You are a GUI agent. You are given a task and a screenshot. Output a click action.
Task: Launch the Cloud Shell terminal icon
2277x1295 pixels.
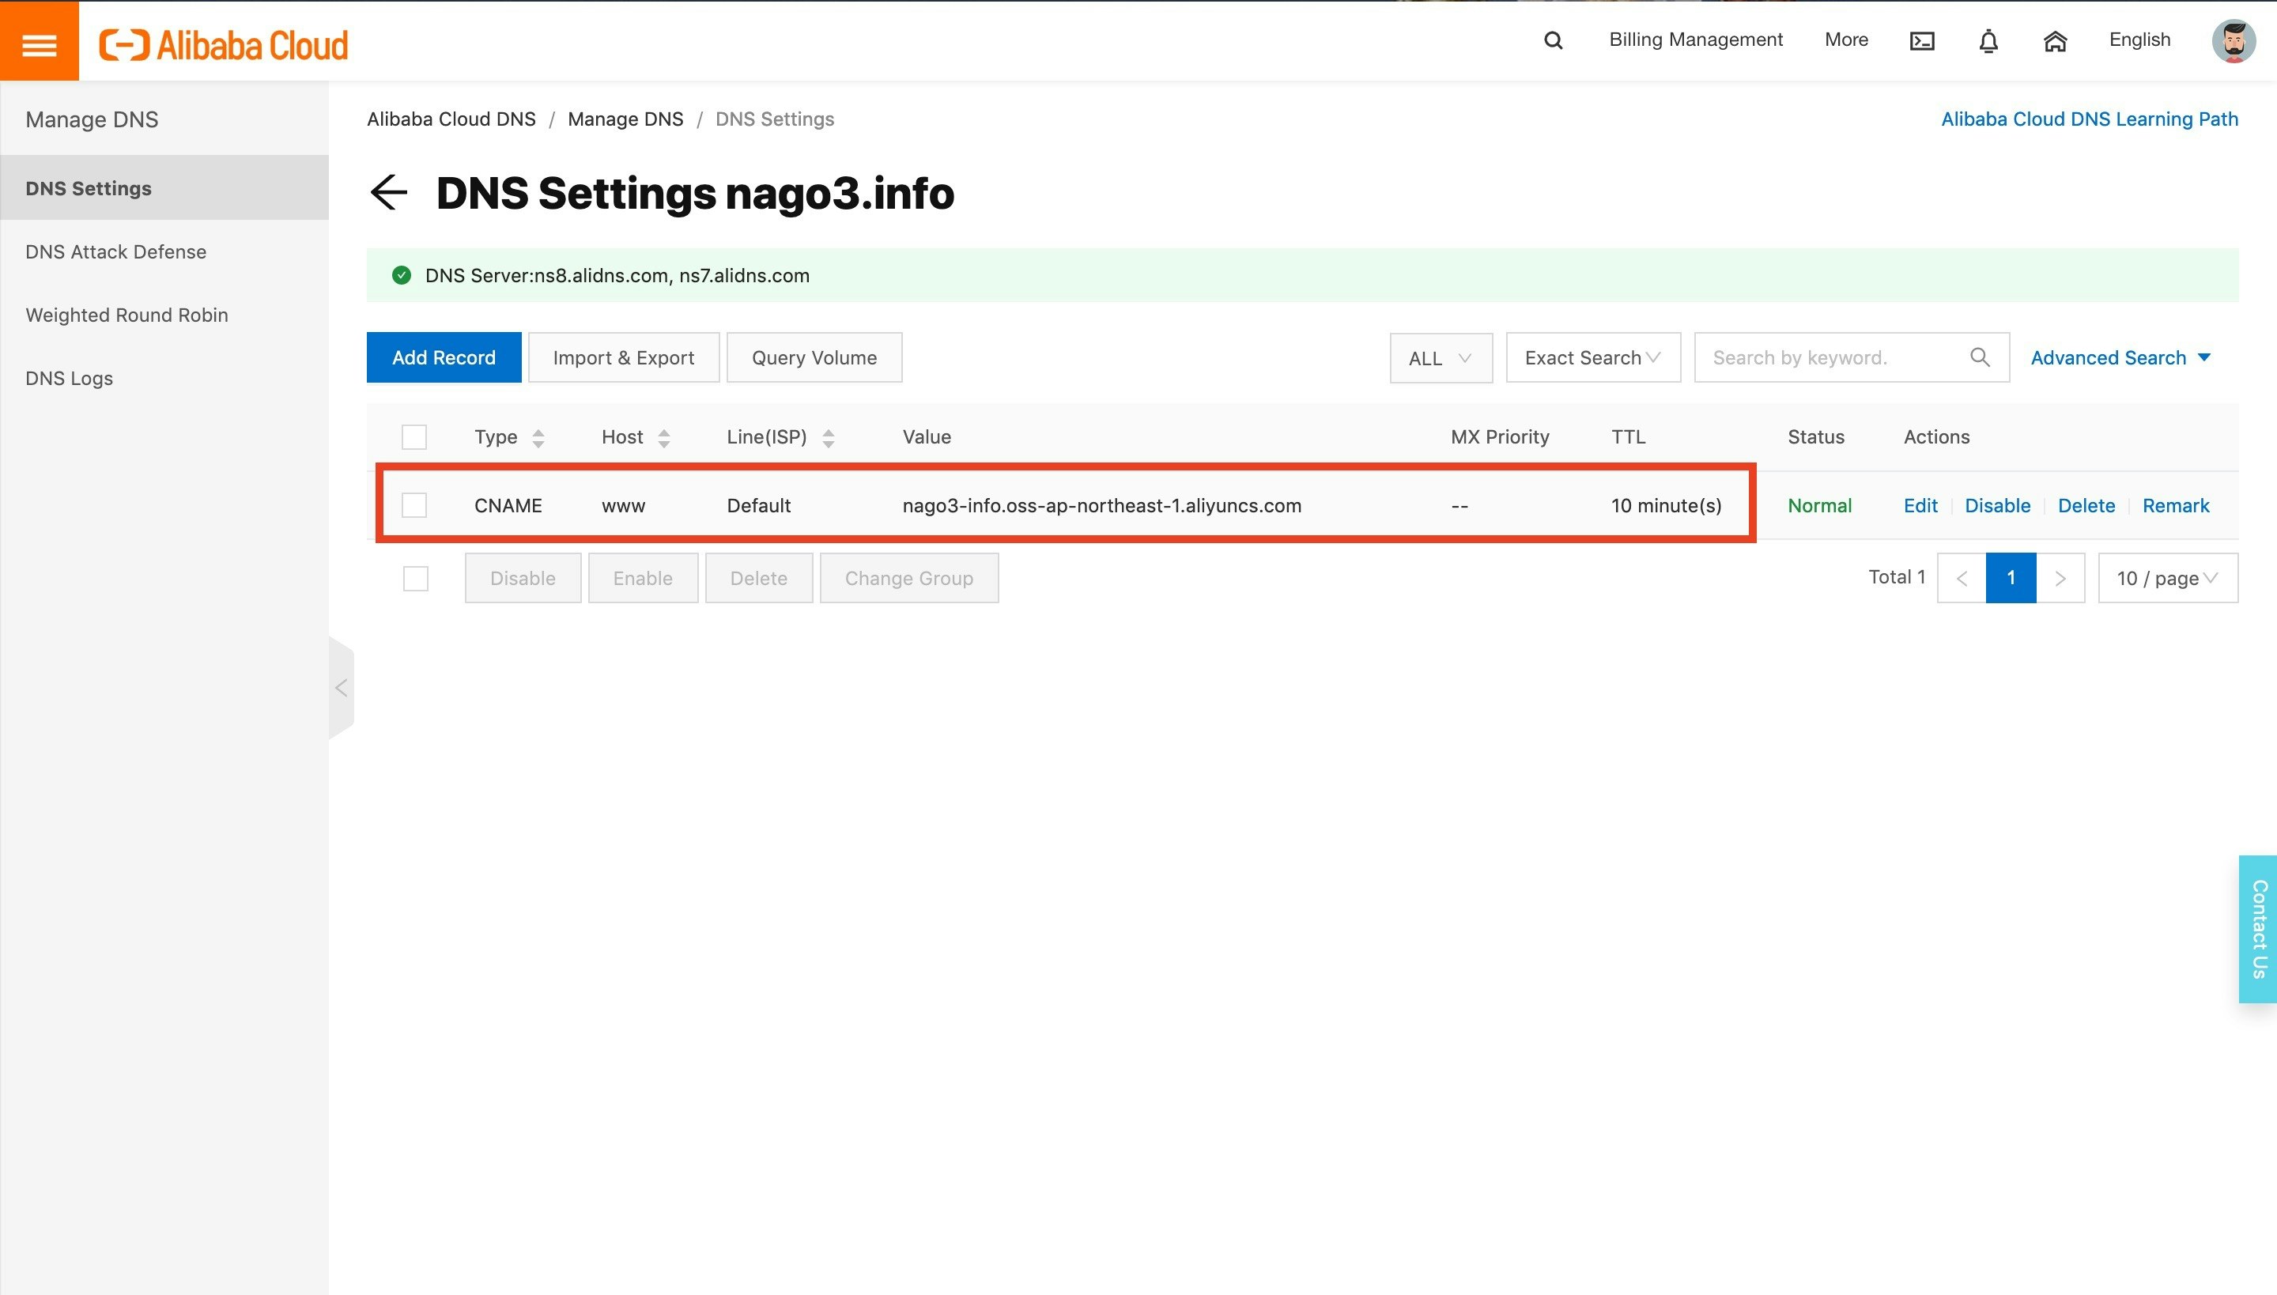pyautogui.click(x=1922, y=41)
